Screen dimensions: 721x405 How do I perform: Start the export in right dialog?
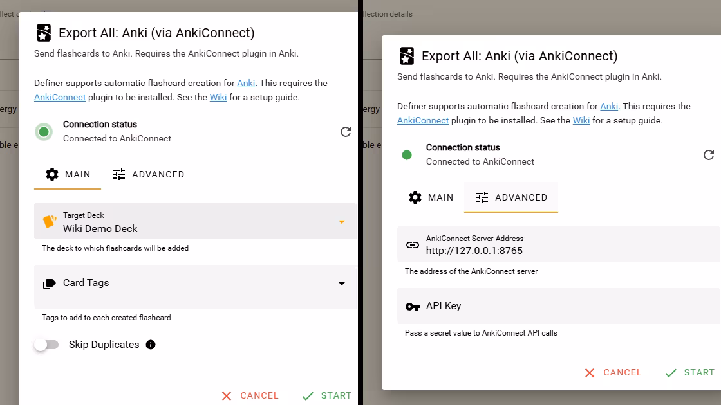coord(689,372)
